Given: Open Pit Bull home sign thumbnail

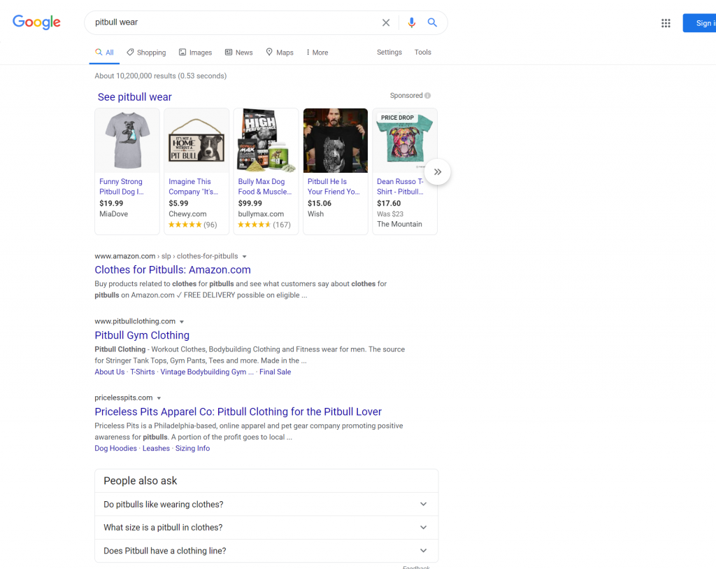Looking at the screenshot, I should (x=196, y=141).
